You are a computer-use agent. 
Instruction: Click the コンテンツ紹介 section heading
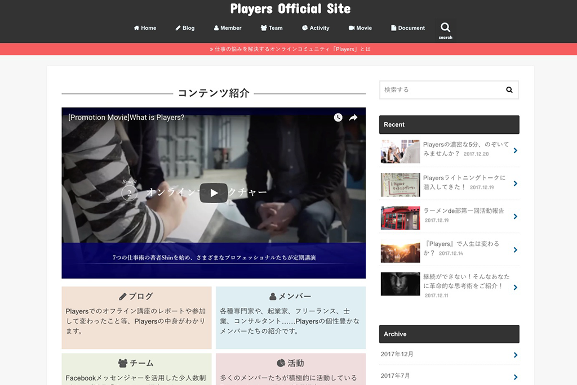[214, 93]
